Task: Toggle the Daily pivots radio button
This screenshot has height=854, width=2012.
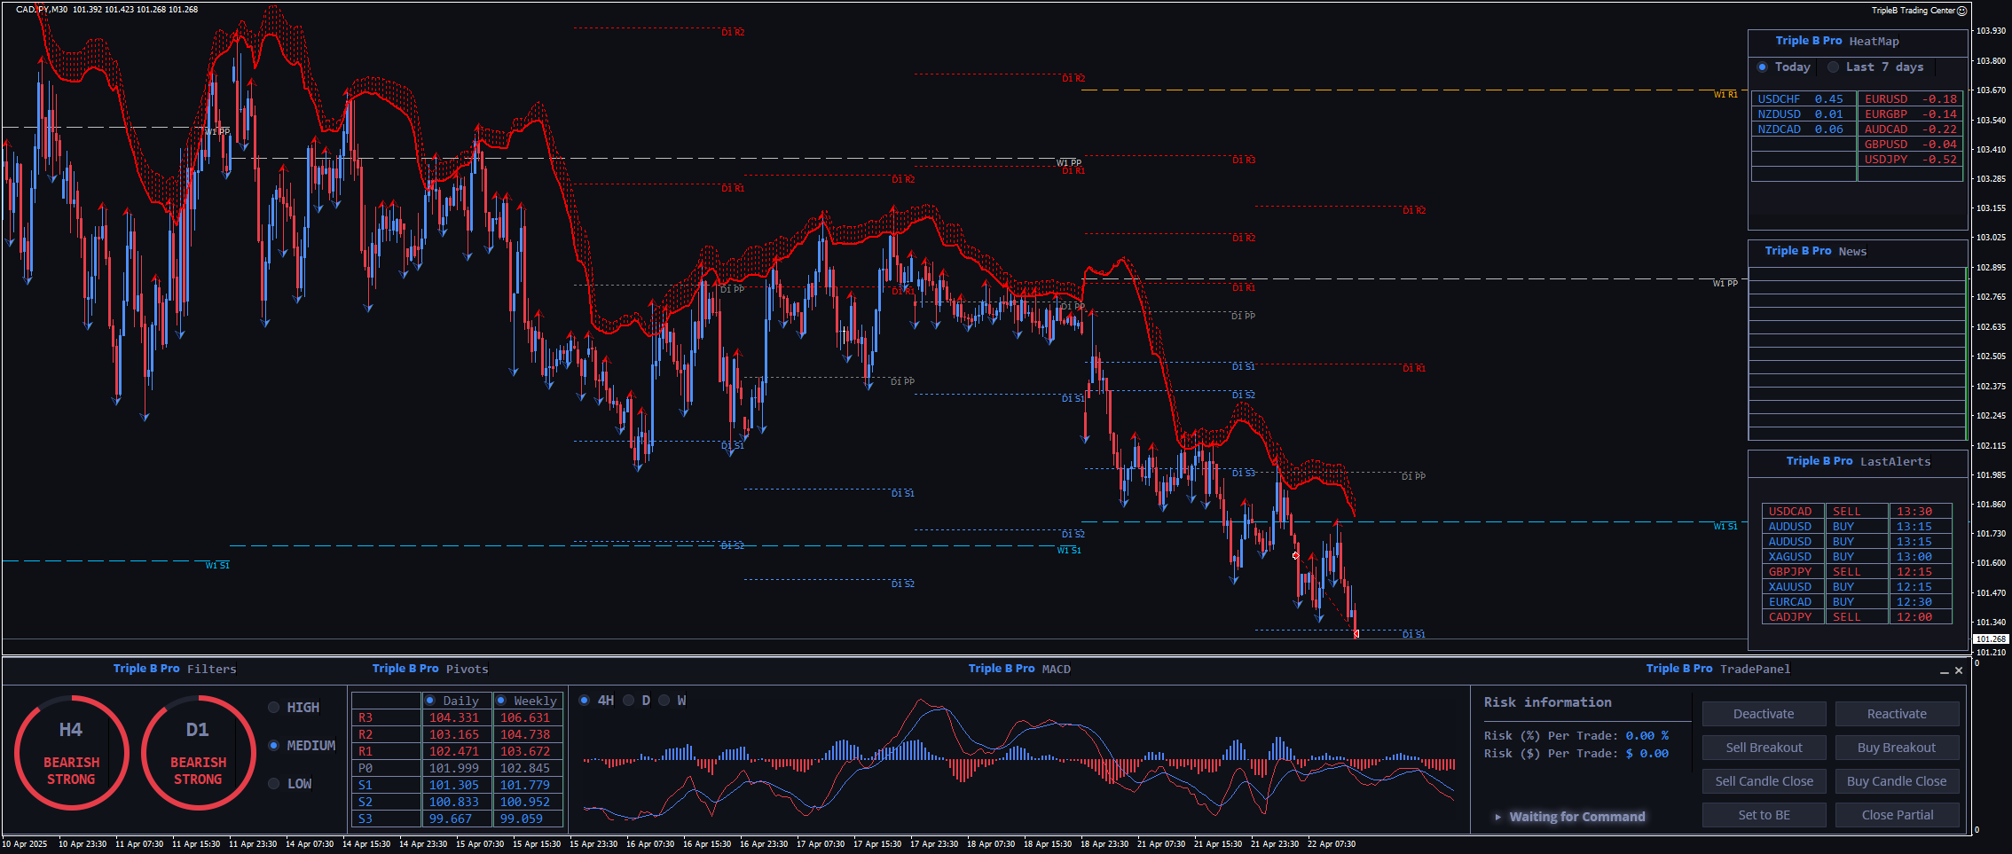Action: (430, 701)
